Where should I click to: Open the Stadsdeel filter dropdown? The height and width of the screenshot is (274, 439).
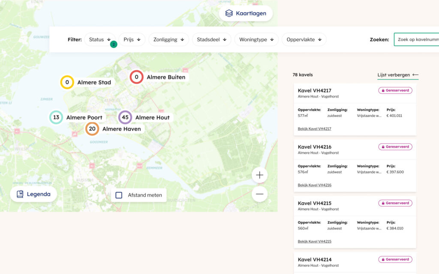point(211,39)
